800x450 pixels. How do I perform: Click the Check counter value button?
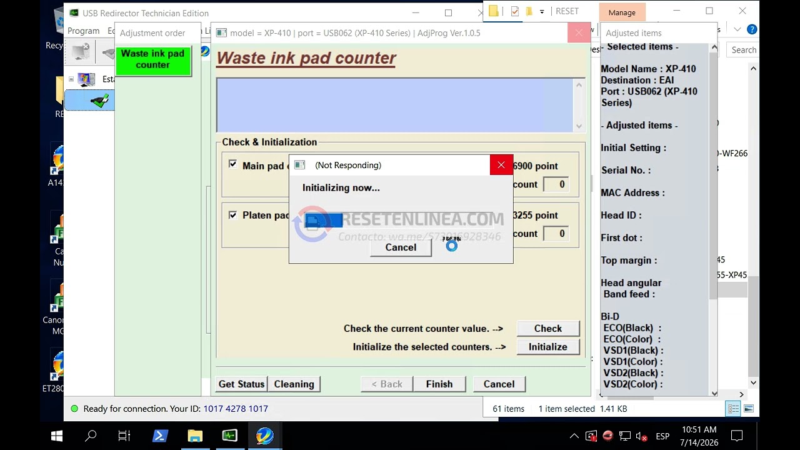point(548,329)
